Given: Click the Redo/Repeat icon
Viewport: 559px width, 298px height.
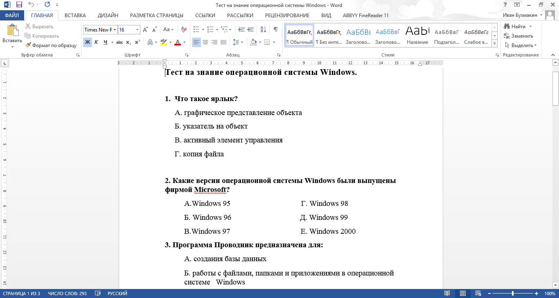Looking at the screenshot, I should coord(47,5).
